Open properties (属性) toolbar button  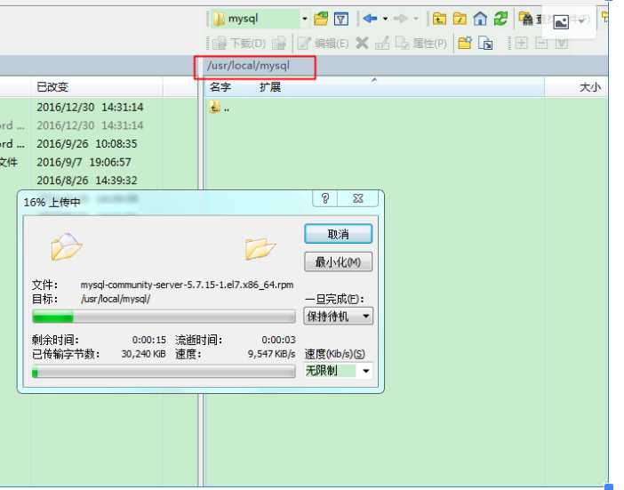pyautogui.click(x=420, y=43)
